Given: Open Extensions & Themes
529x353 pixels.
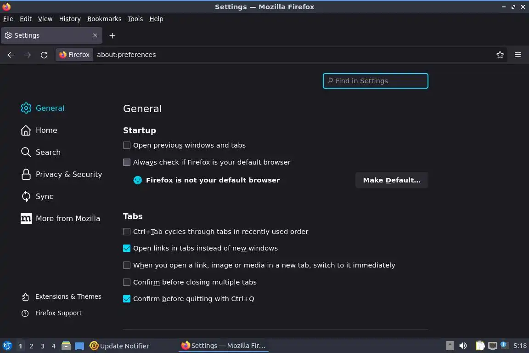Looking at the screenshot, I should pyautogui.click(x=62, y=296).
